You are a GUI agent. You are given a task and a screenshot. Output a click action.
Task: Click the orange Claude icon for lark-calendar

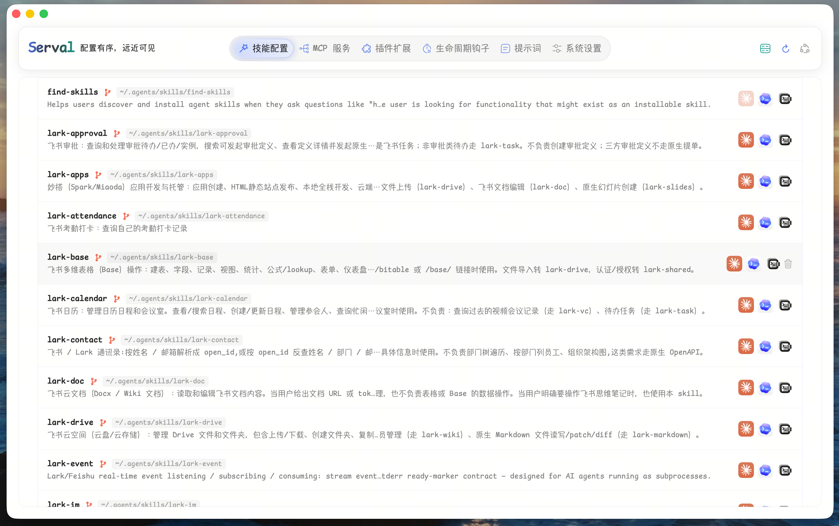click(746, 305)
